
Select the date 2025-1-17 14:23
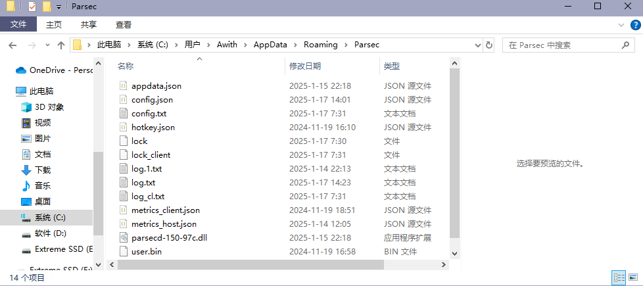pos(320,183)
